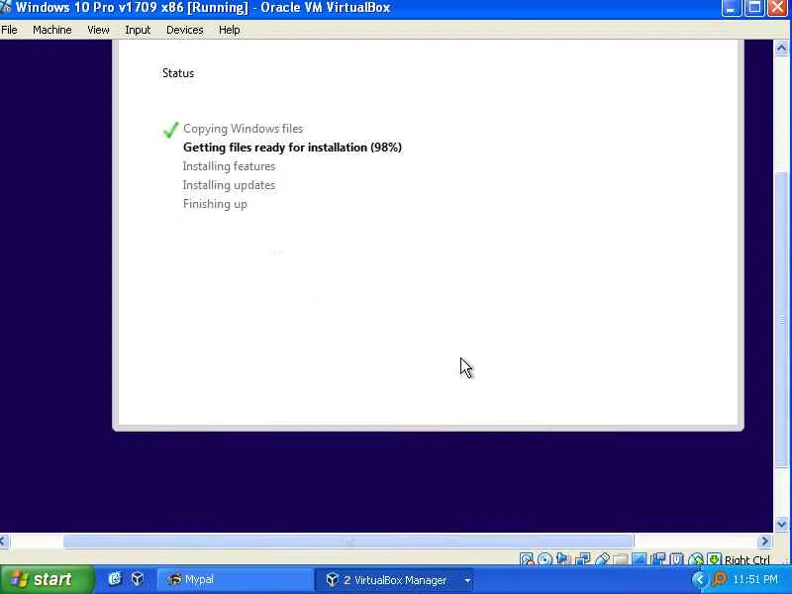Open the Machine menu
Screen dimensions: 792x594
52,30
